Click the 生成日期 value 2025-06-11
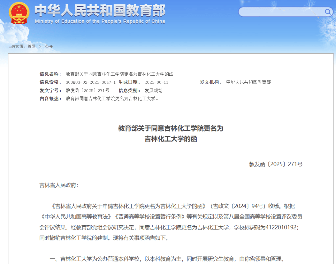Viewport: 336px width, 264px height. (x=156, y=82)
